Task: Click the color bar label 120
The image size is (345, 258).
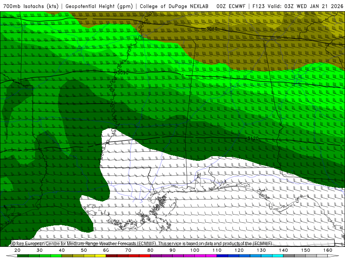Action: pos(239,250)
